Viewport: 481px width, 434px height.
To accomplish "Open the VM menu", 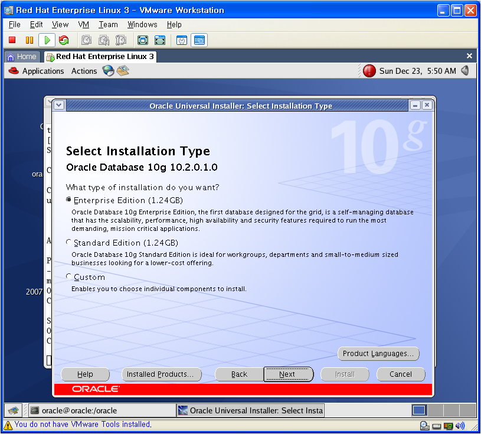I will (x=83, y=25).
